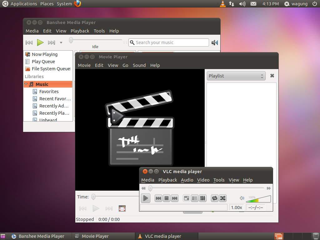This screenshot has width=320, height=240.
Task: Open VLC View menu
Action: (x=234, y=180)
